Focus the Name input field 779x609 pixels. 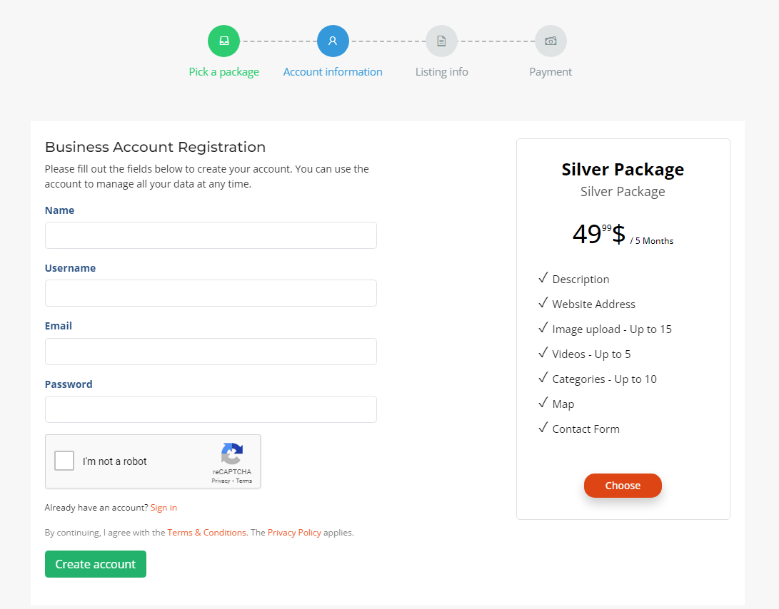point(211,235)
